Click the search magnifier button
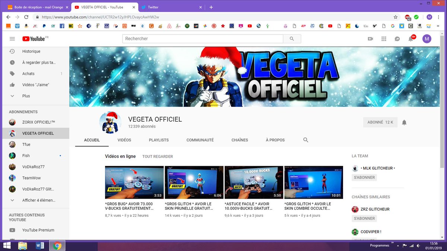Viewport: 447px width, 251px height. (292, 39)
